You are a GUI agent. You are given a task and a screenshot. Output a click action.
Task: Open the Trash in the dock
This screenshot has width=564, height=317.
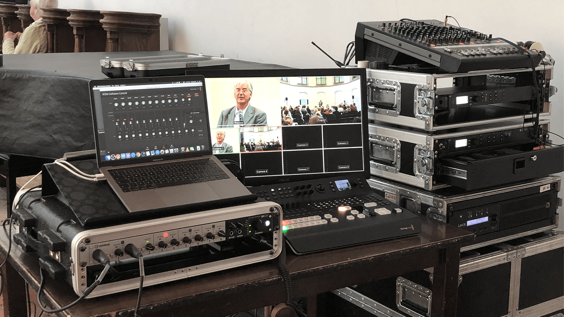203,148
